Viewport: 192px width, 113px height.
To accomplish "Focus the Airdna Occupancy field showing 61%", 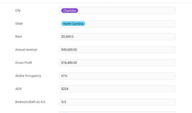I will coord(117,76).
